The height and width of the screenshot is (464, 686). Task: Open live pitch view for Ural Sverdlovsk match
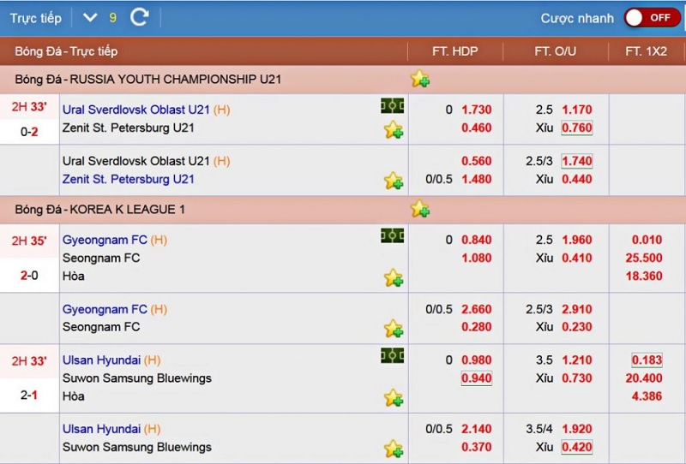click(392, 106)
